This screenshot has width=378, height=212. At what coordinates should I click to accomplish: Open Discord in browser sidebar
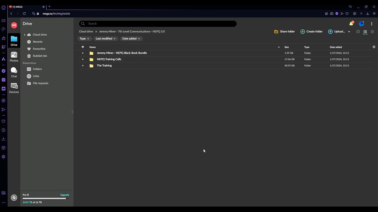point(4,89)
